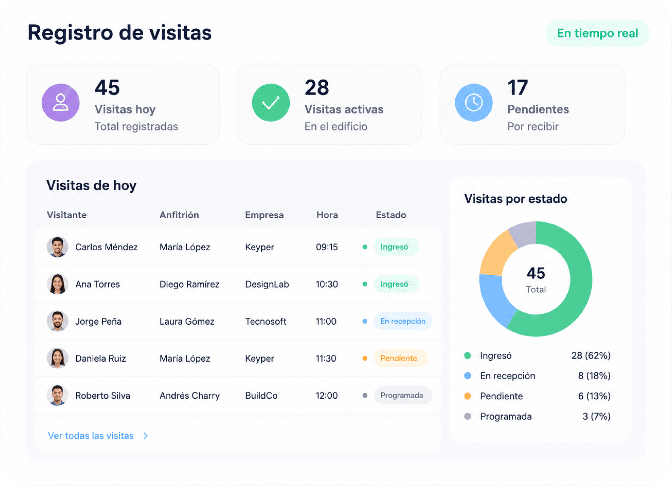Image resolution: width=672 pixels, height=486 pixels.
Task: Click host Diego Ramírez
Action: pyautogui.click(x=189, y=284)
